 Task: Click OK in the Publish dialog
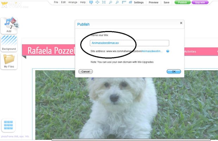coord(174,72)
